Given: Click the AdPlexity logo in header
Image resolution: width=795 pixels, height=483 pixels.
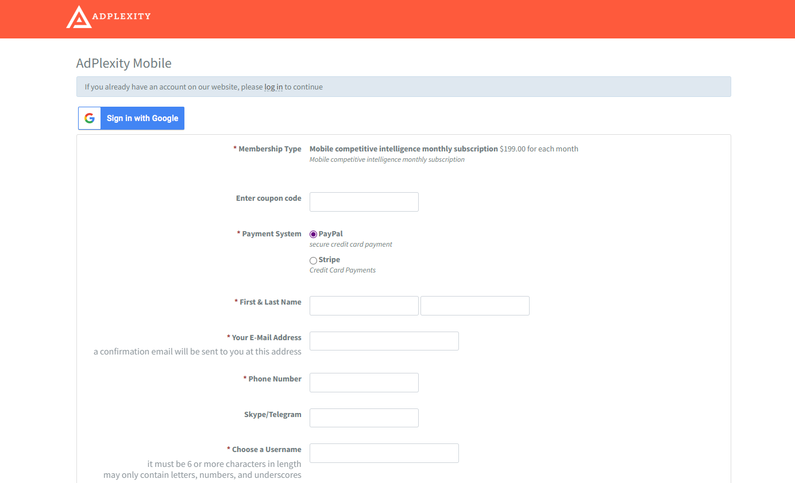Looking at the screenshot, I should [108, 17].
